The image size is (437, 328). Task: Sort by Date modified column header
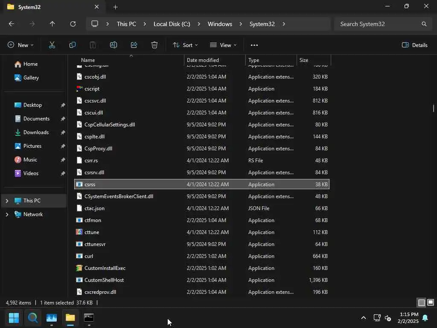(203, 60)
